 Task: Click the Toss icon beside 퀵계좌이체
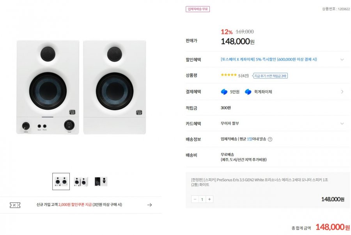248,92
